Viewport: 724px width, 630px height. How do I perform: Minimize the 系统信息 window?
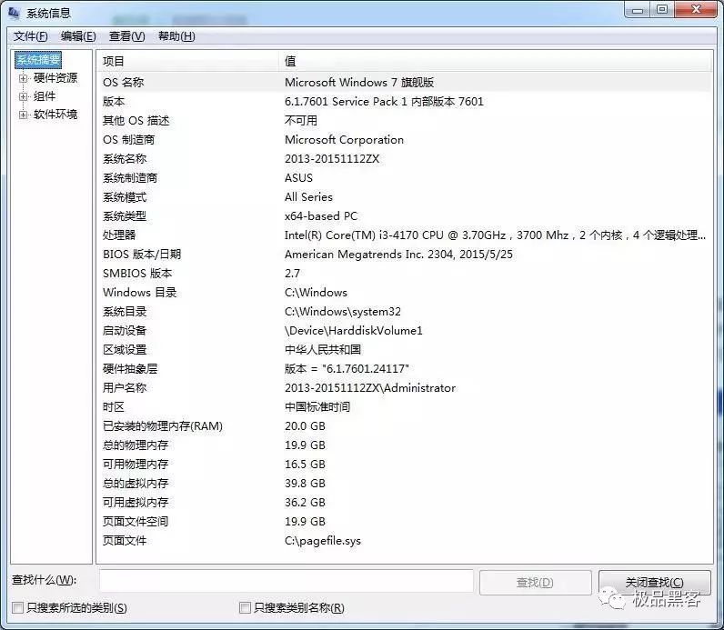point(638,10)
